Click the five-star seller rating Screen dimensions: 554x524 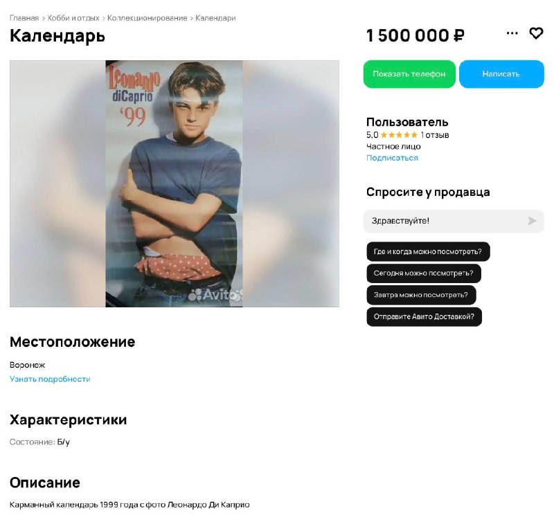(x=399, y=135)
